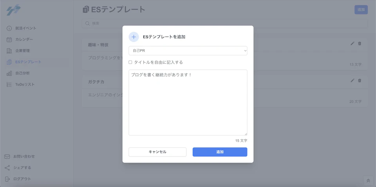Open the 自己PR title dropdown

188,51
